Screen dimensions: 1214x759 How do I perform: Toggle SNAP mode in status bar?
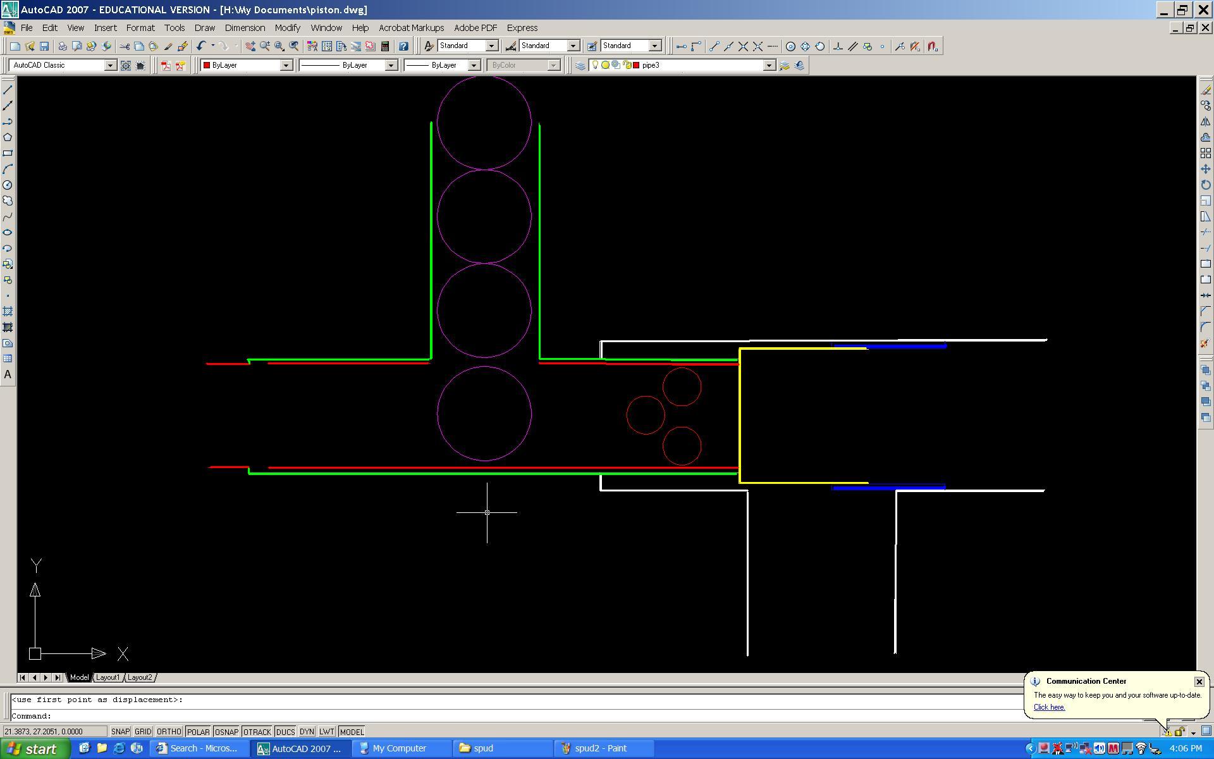(x=120, y=732)
